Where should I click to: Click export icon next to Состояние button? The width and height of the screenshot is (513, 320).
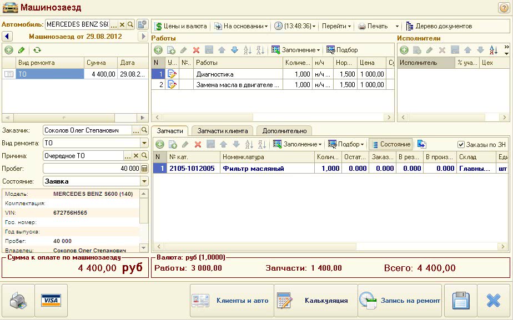click(422, 144)
